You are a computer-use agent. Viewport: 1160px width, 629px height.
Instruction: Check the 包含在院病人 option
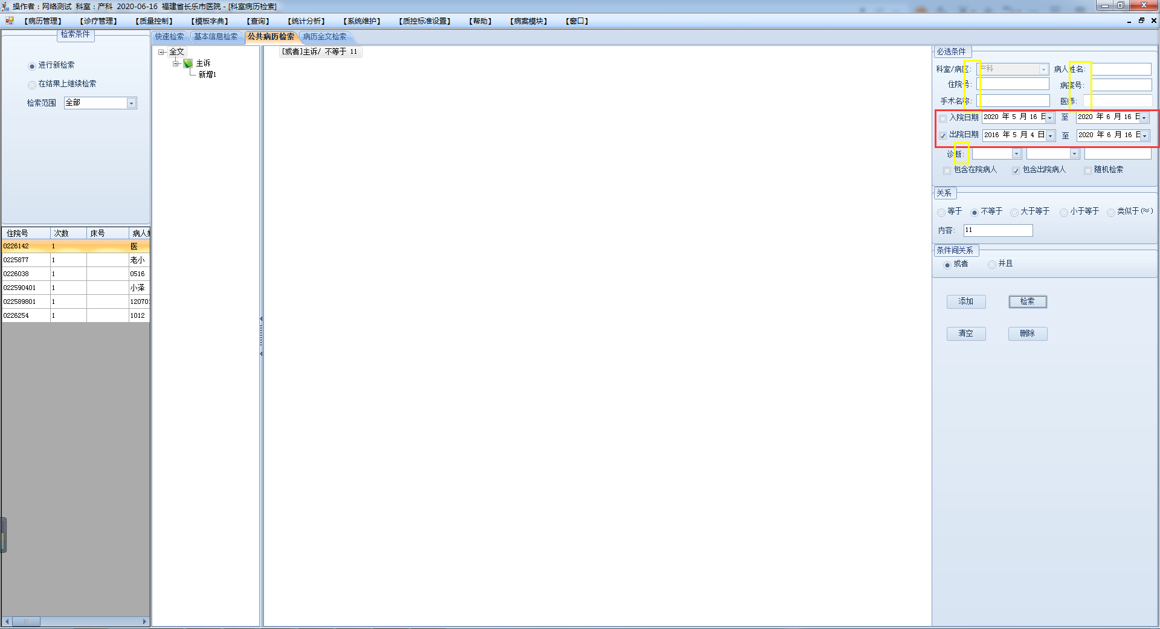947,170
